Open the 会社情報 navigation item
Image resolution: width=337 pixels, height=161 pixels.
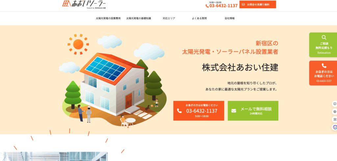pos(229,18)
